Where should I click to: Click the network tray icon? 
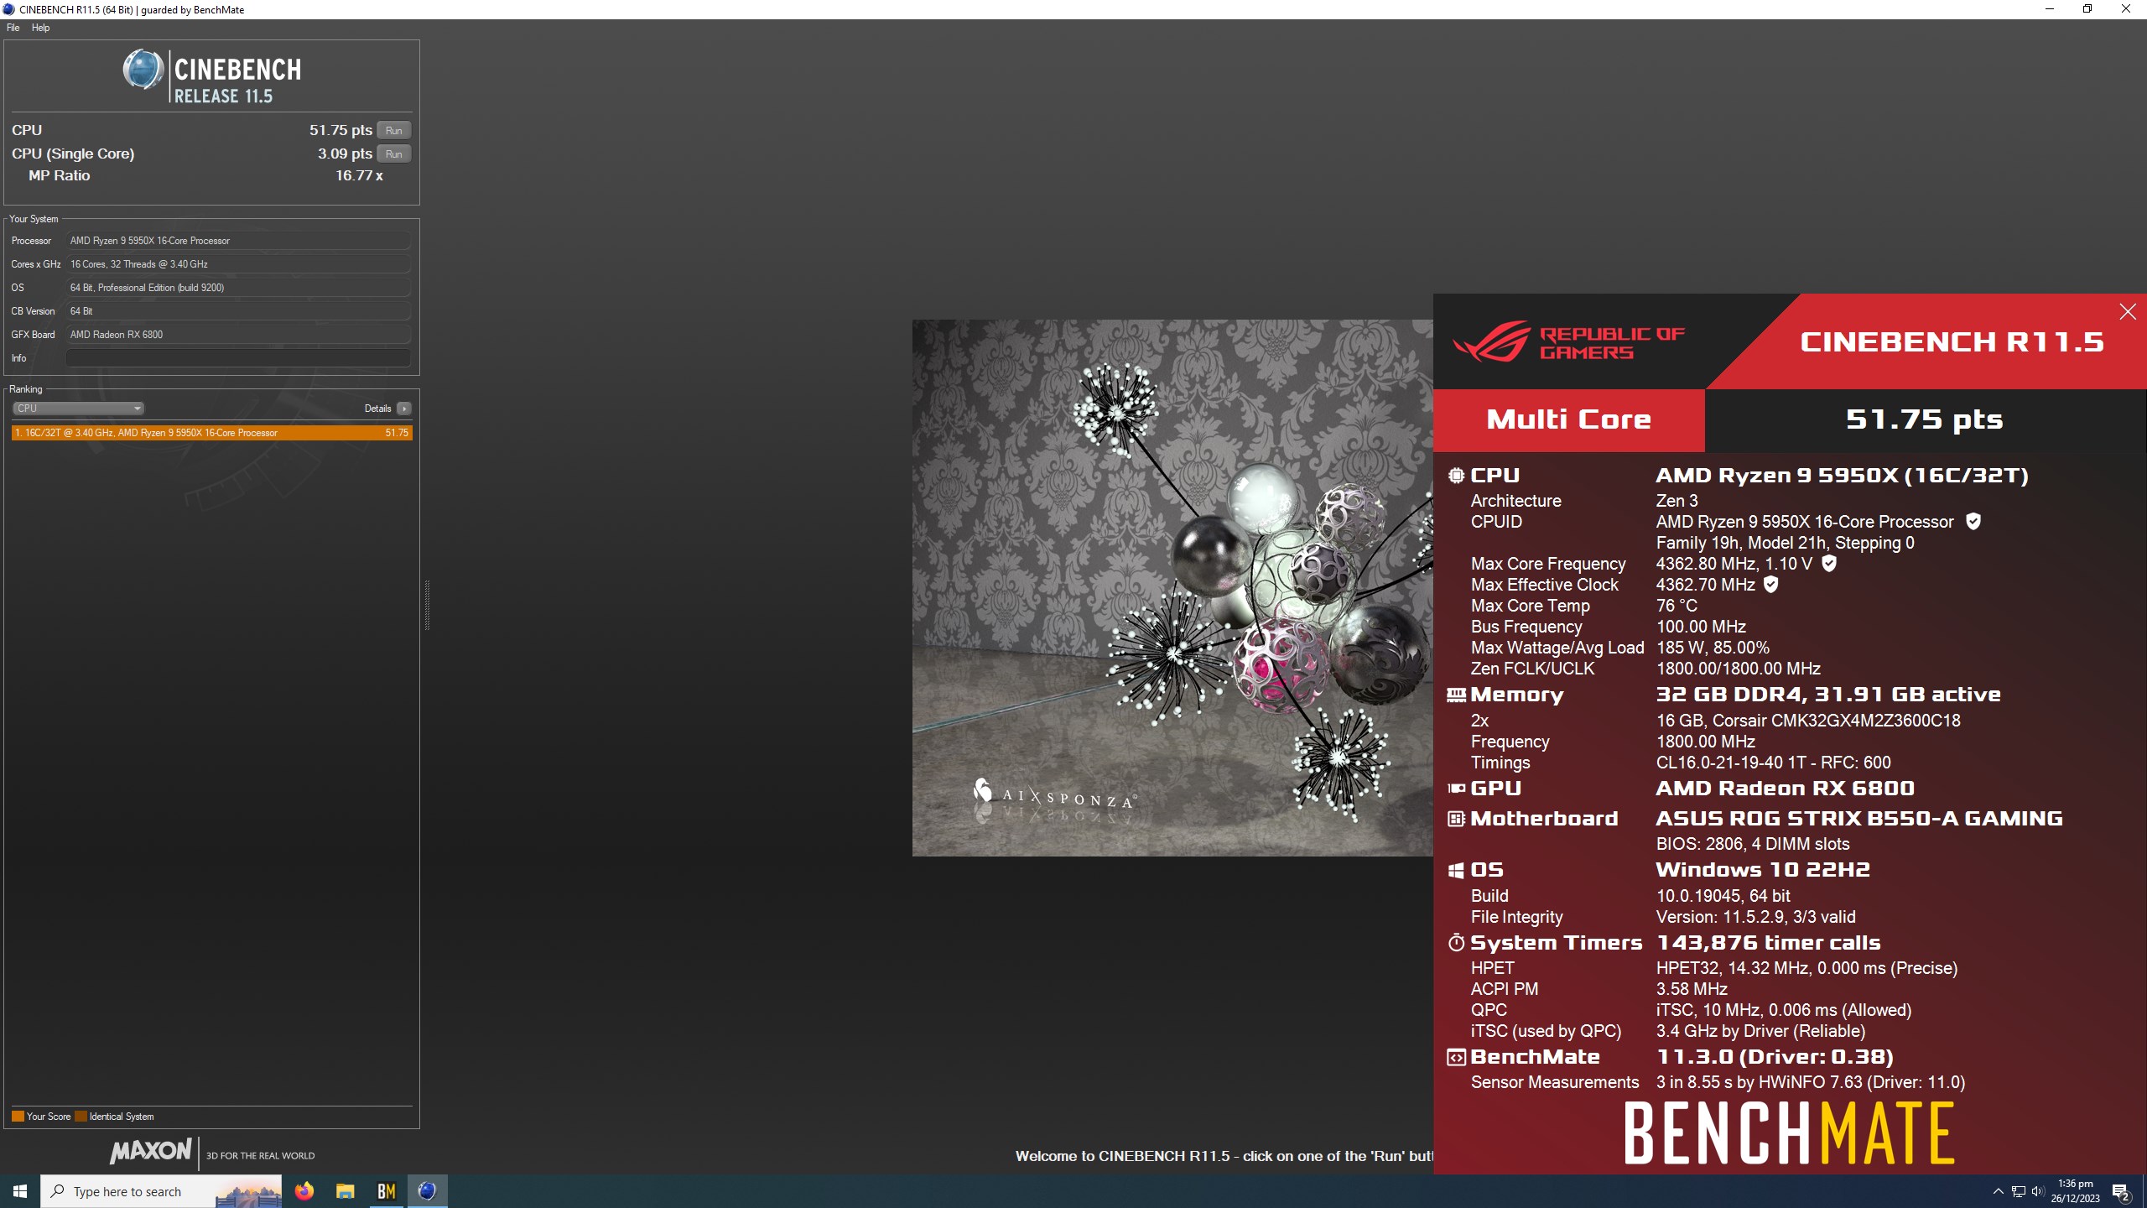pyautogui.click(x=2018, y=1191)
